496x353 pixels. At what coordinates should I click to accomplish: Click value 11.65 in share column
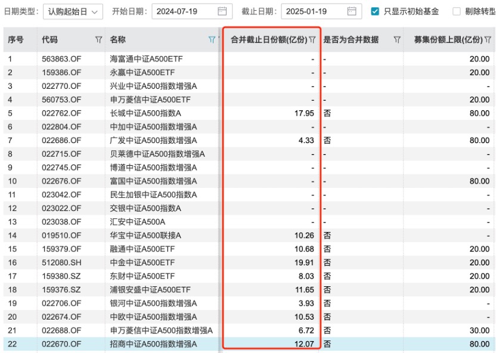(x=304, y=290)
